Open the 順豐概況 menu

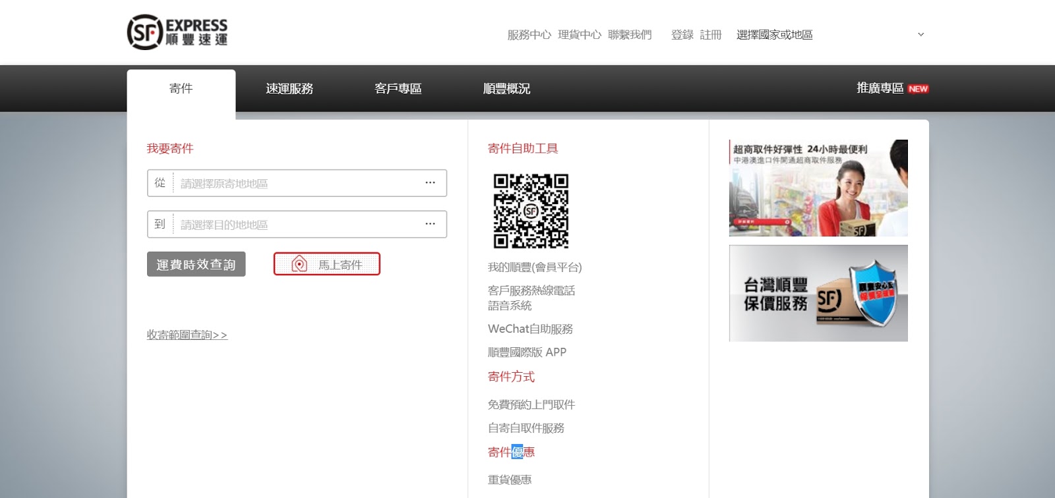tap(506, 89)
